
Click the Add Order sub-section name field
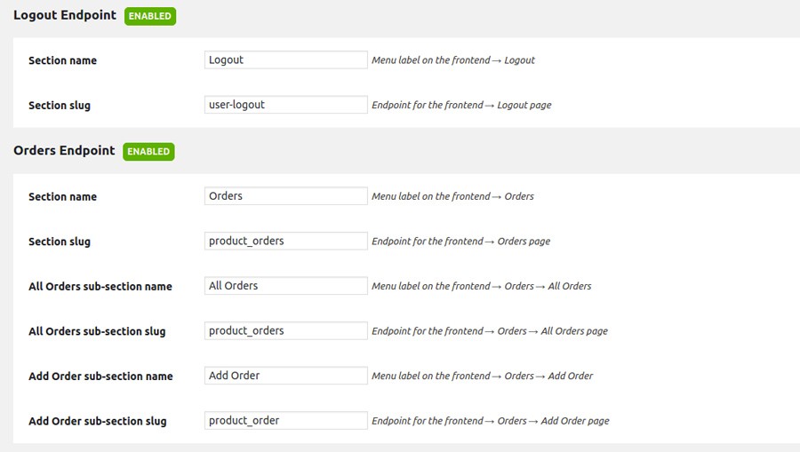pos(285,376)
